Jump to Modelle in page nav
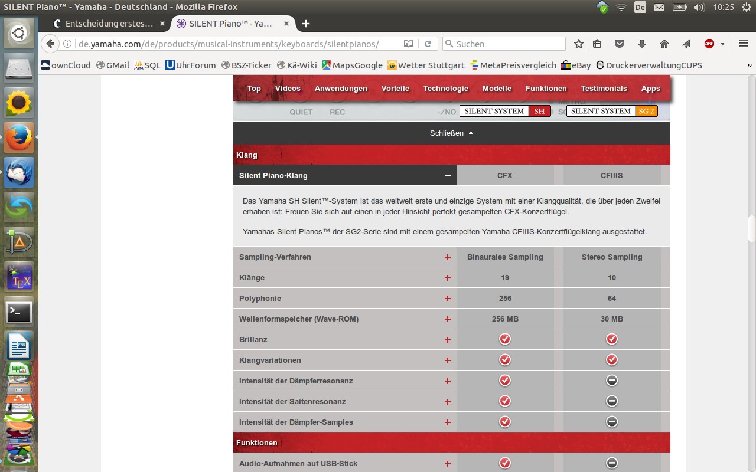This screenshot has width=756, height=472. coord(497,88)
